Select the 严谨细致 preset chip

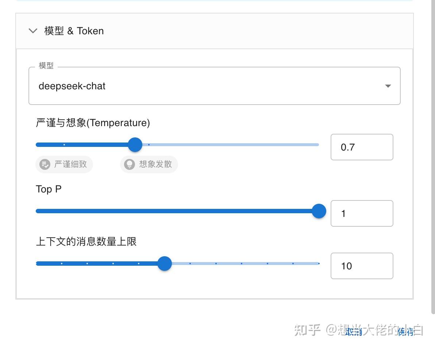coord(64,164)
